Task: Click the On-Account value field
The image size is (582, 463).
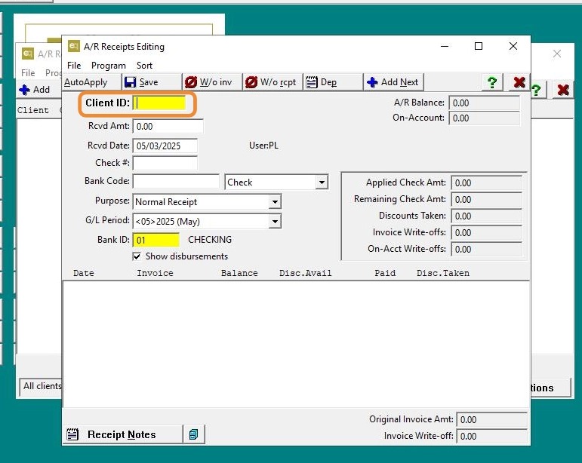Action: tap(485, 118)
